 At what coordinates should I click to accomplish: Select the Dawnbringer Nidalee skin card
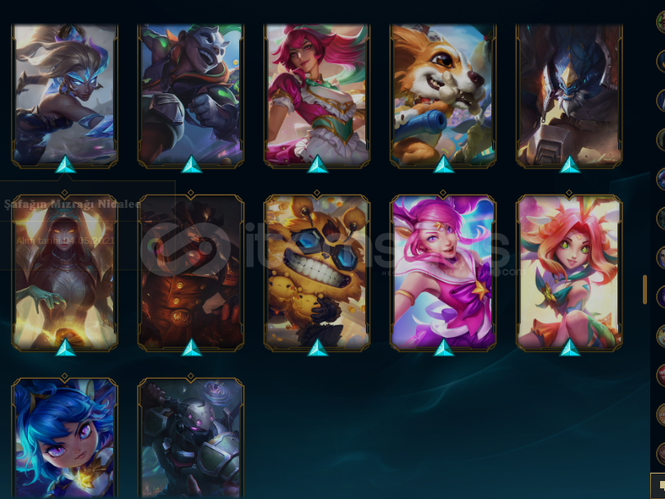pyautogui.click(x=65, y=95)
